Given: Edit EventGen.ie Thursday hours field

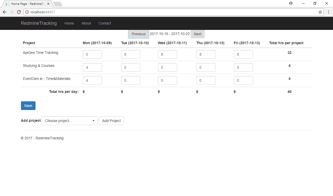Looking at the screenshot, I should point(206,80).
